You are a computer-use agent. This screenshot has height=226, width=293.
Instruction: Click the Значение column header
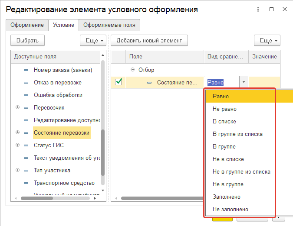[264, 57]
